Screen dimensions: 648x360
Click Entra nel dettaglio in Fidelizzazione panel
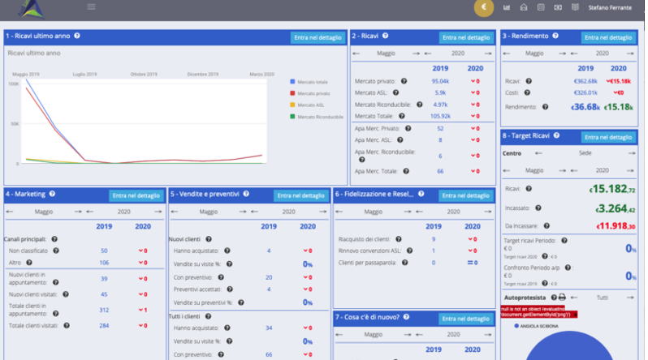(x=466, y=195)
